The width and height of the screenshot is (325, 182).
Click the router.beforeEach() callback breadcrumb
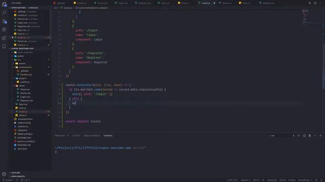coord(91,8)
